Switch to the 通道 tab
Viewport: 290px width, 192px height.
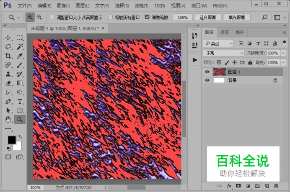coord(224,32)
